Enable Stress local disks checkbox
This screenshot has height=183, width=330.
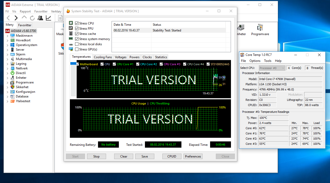pyautogui.click(x=77, y=44)
